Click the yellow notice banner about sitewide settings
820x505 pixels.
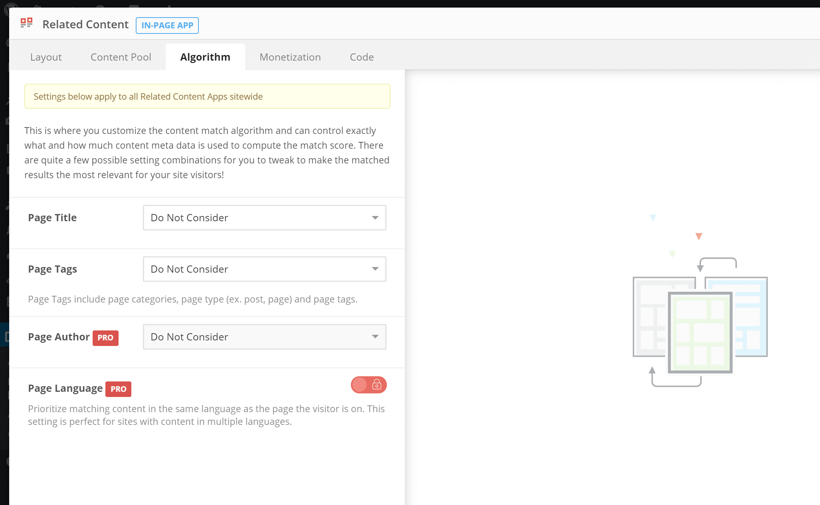pyautogui.click(x=207, y=96)
